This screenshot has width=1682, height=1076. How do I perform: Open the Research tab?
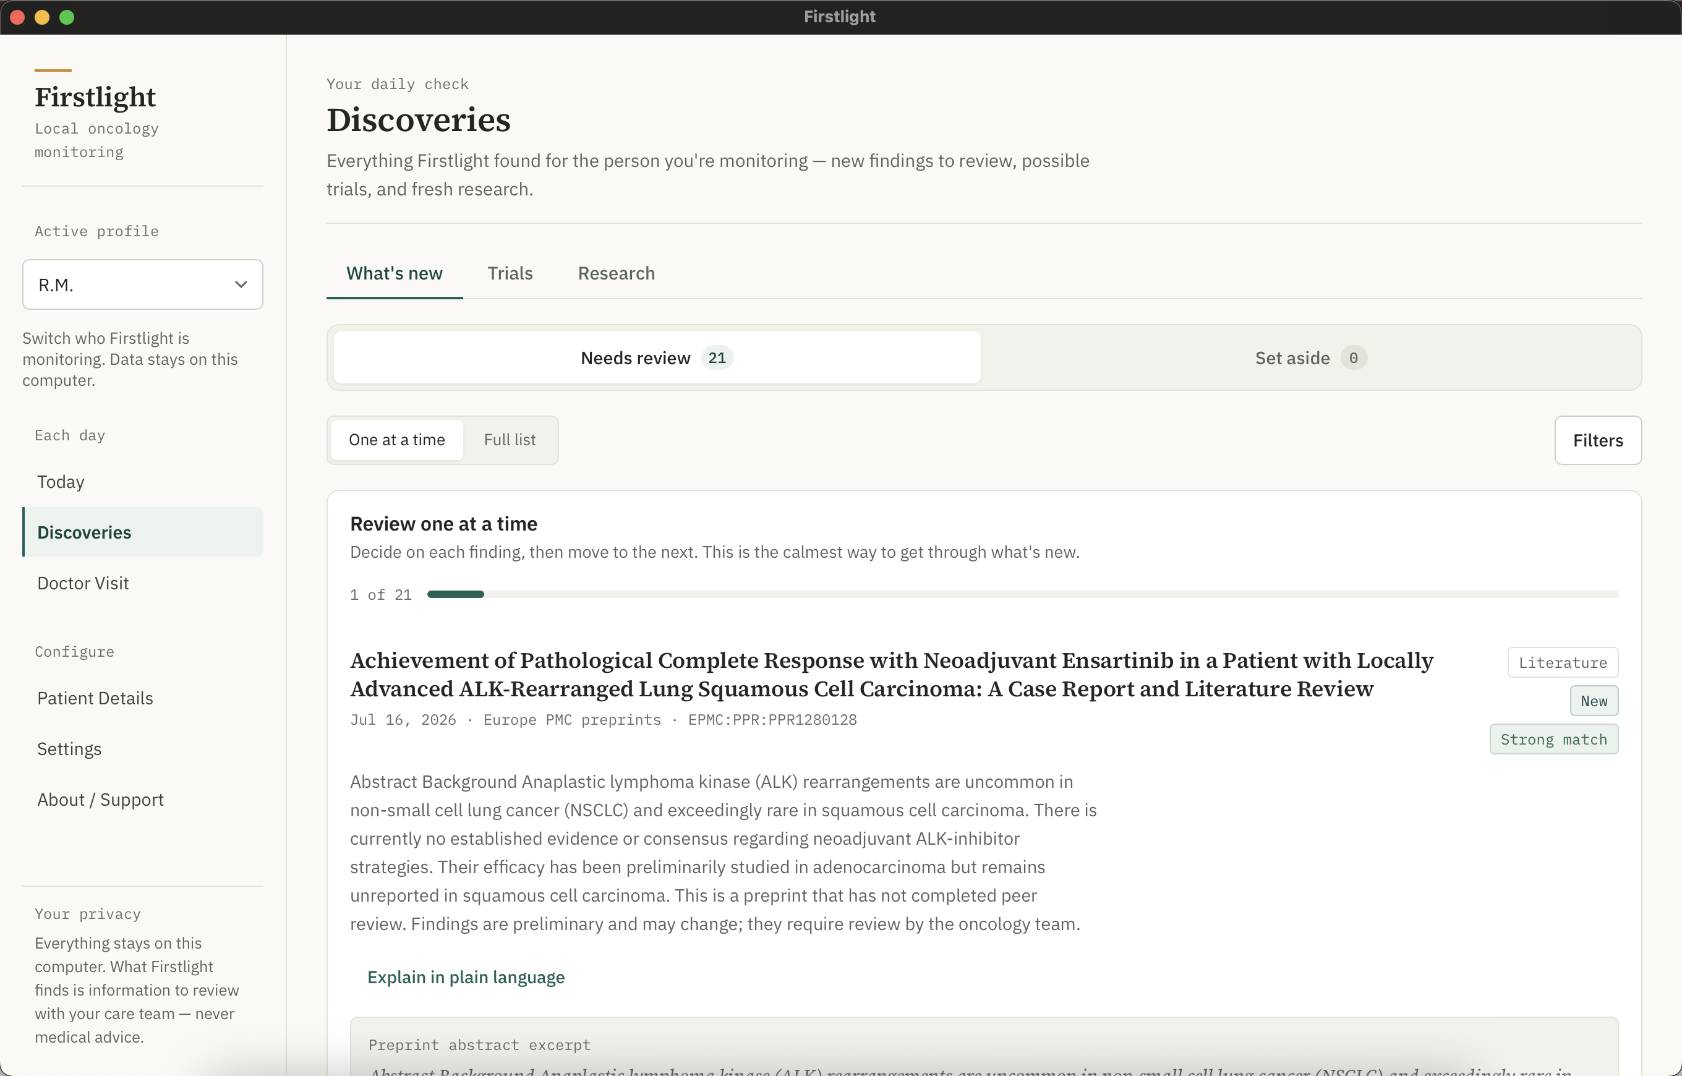point(616,273)
